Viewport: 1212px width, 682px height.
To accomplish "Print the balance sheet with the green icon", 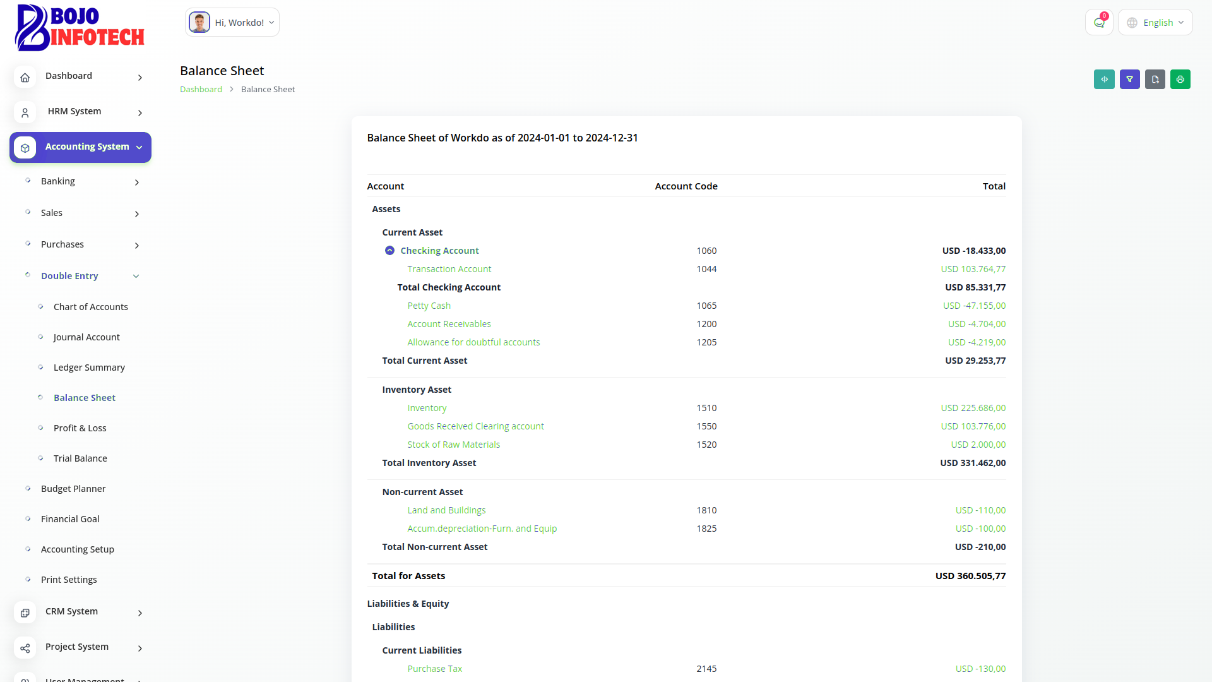I will 1180,79.
